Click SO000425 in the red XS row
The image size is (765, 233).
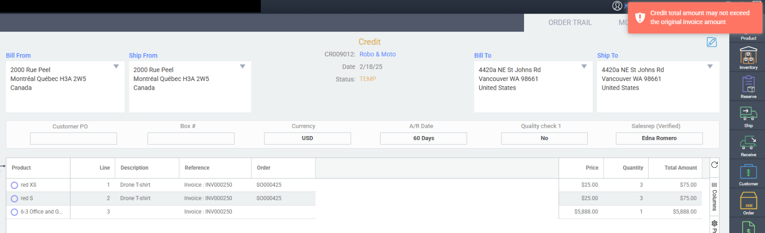(x=269, y=185)
